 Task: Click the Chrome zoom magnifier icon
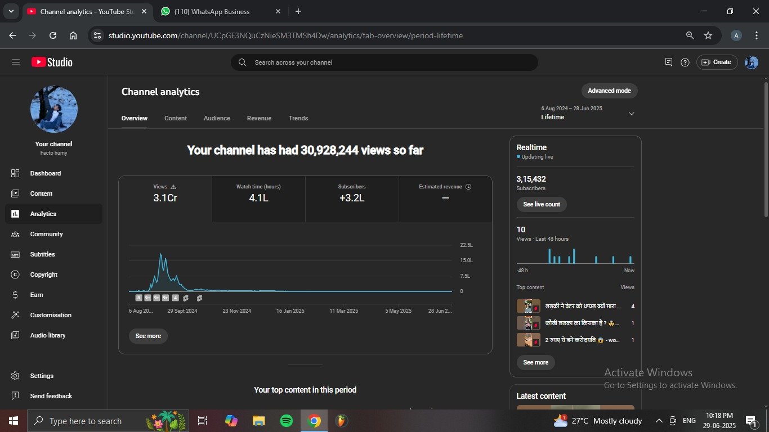690,35
